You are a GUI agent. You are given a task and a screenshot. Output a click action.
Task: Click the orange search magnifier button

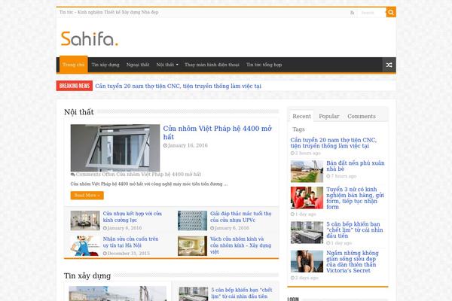tap(391, 12)
